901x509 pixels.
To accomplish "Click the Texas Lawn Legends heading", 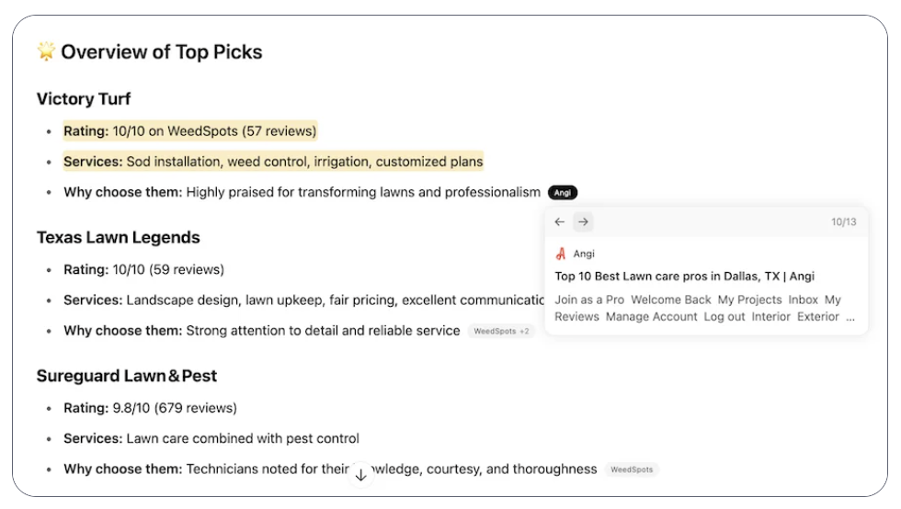I will point(119,237).
